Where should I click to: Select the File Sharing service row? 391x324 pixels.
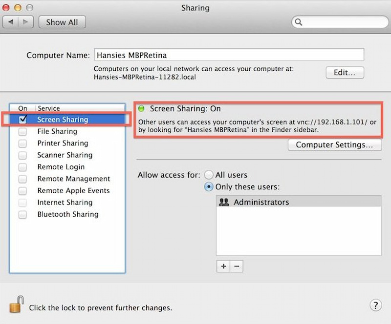[67, 131]
